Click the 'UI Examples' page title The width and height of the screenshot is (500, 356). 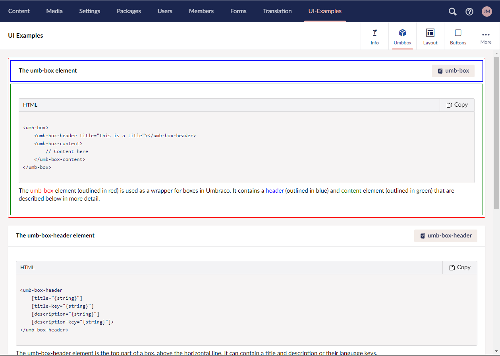25,36
